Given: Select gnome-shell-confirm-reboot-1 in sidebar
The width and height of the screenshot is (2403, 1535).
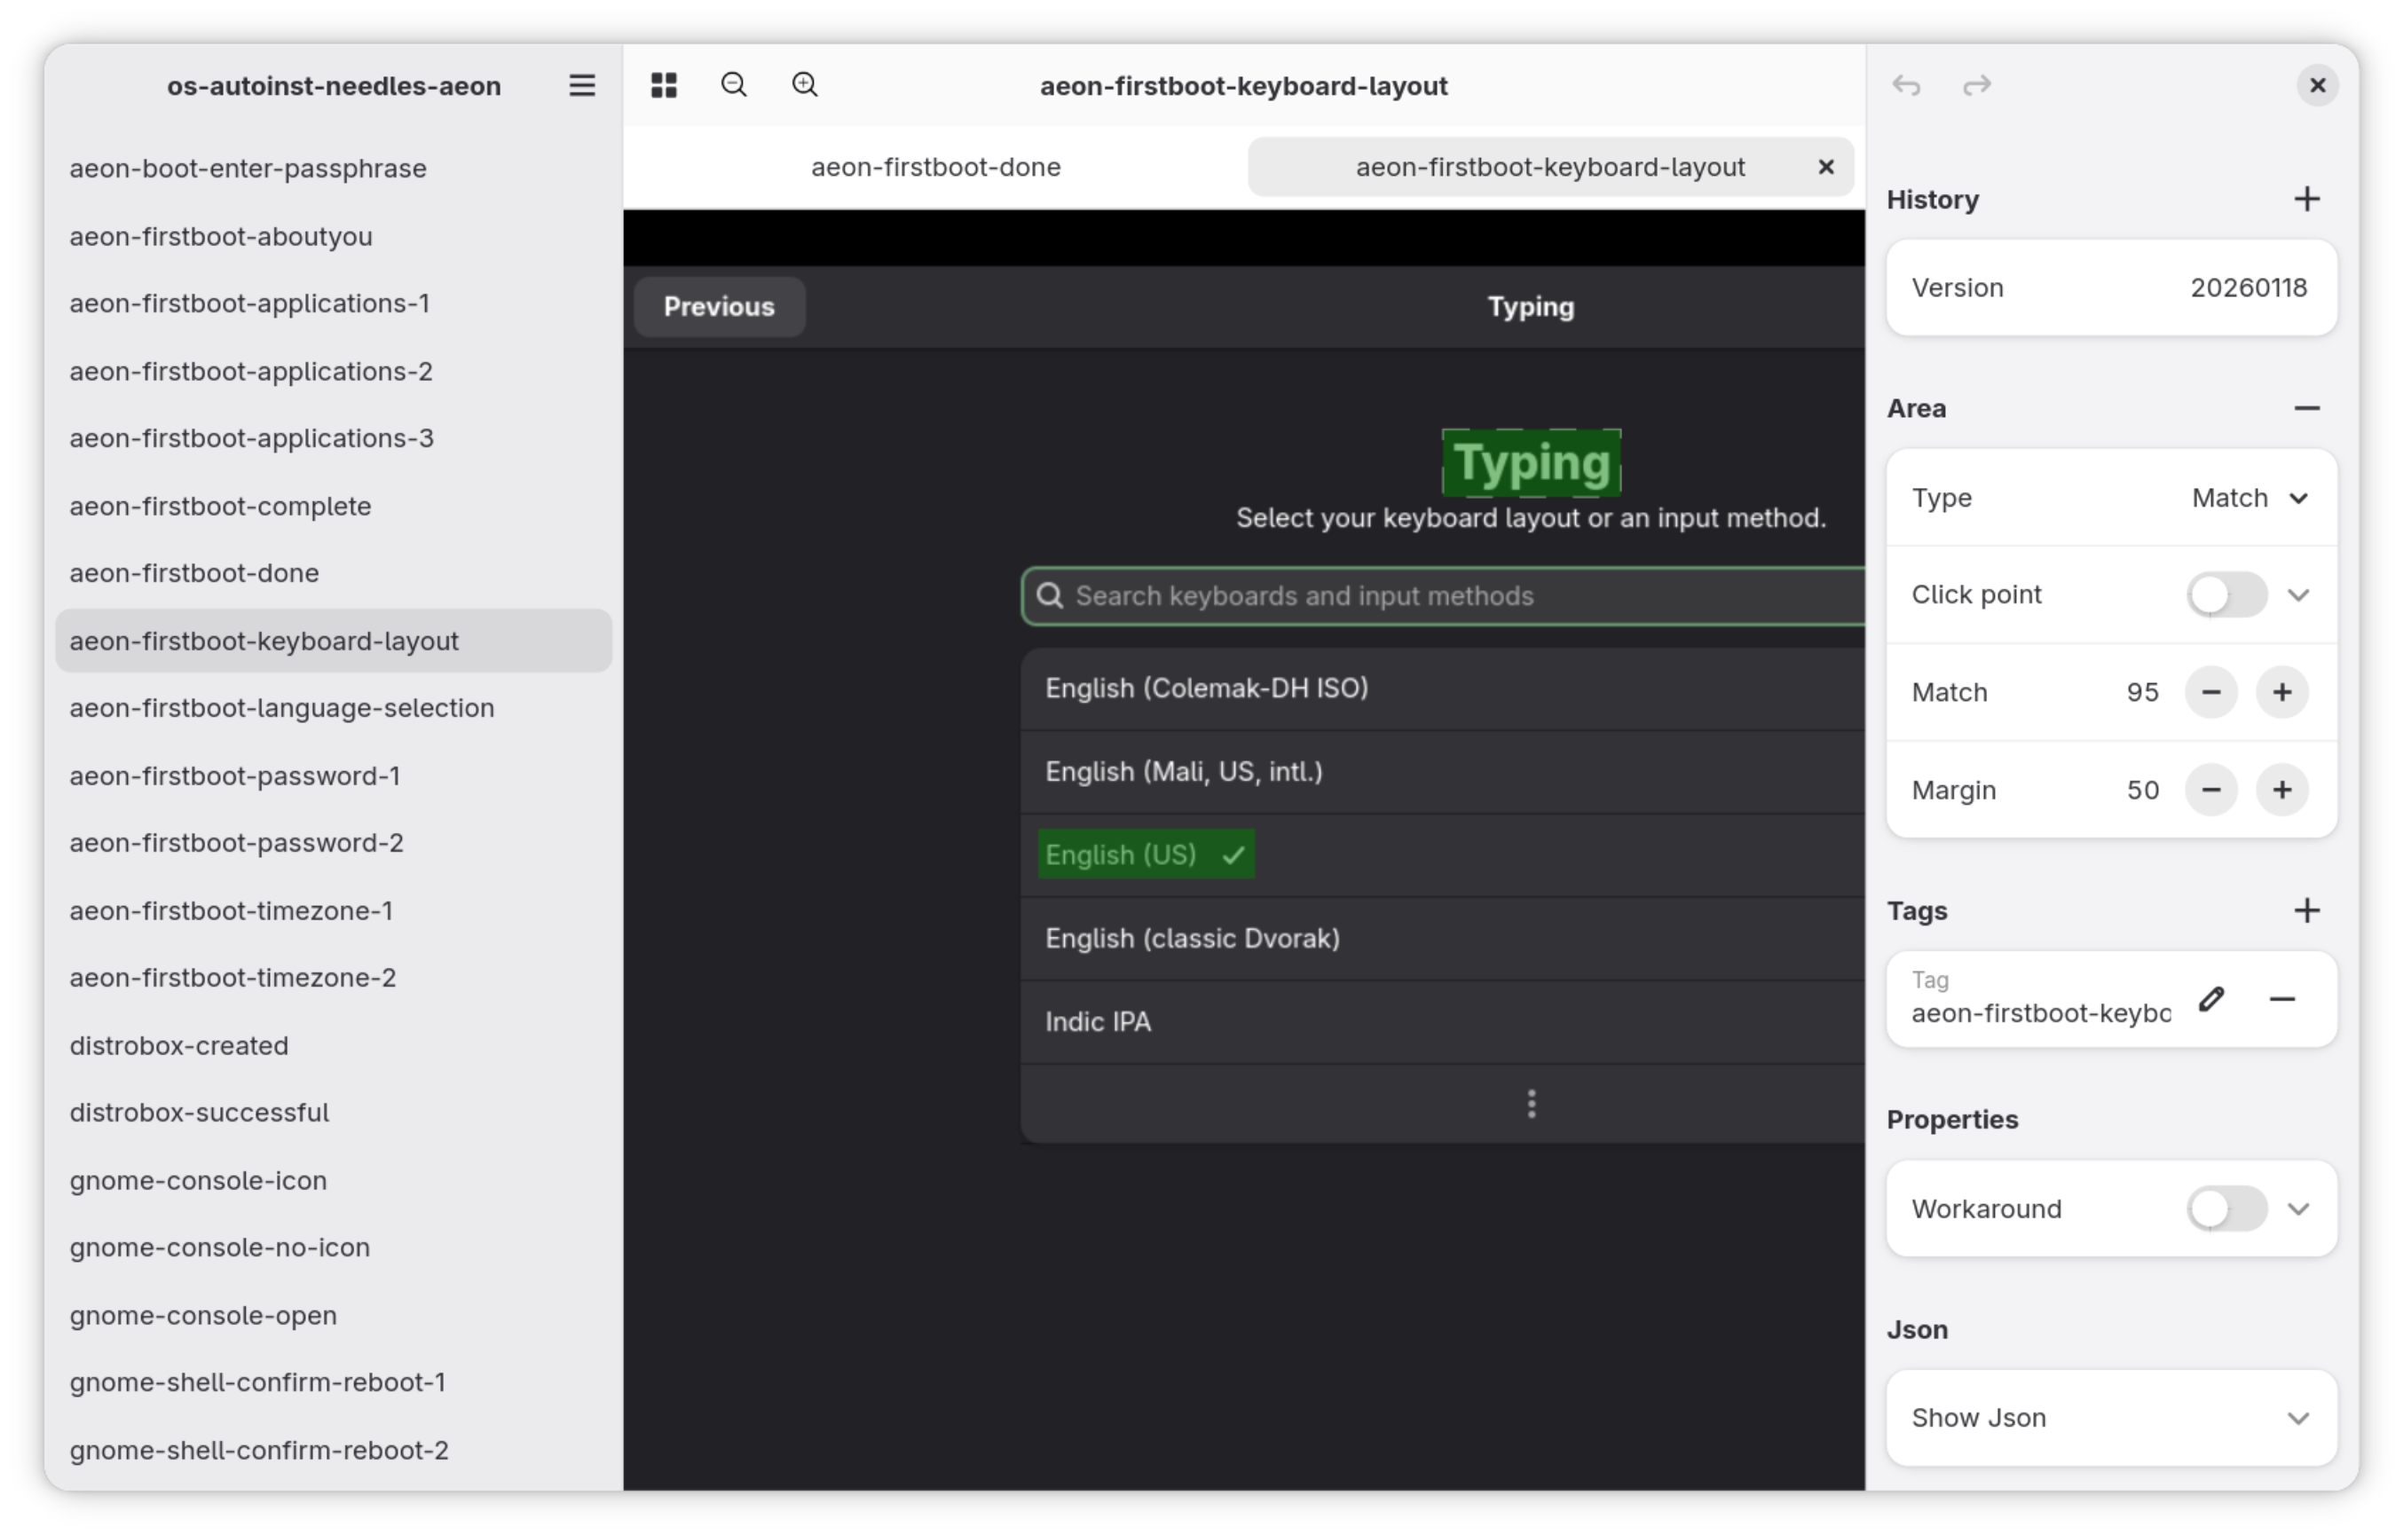Looking at the screenshot, I should coord(334,1382).
